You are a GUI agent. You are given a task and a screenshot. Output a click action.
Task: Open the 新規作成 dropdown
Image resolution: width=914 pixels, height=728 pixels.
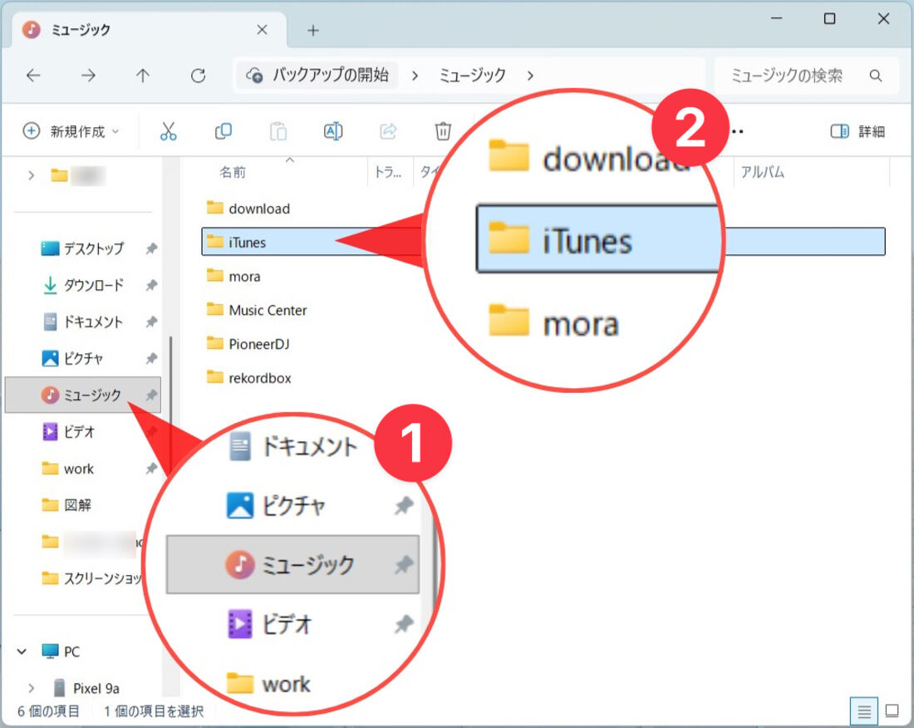71,131
